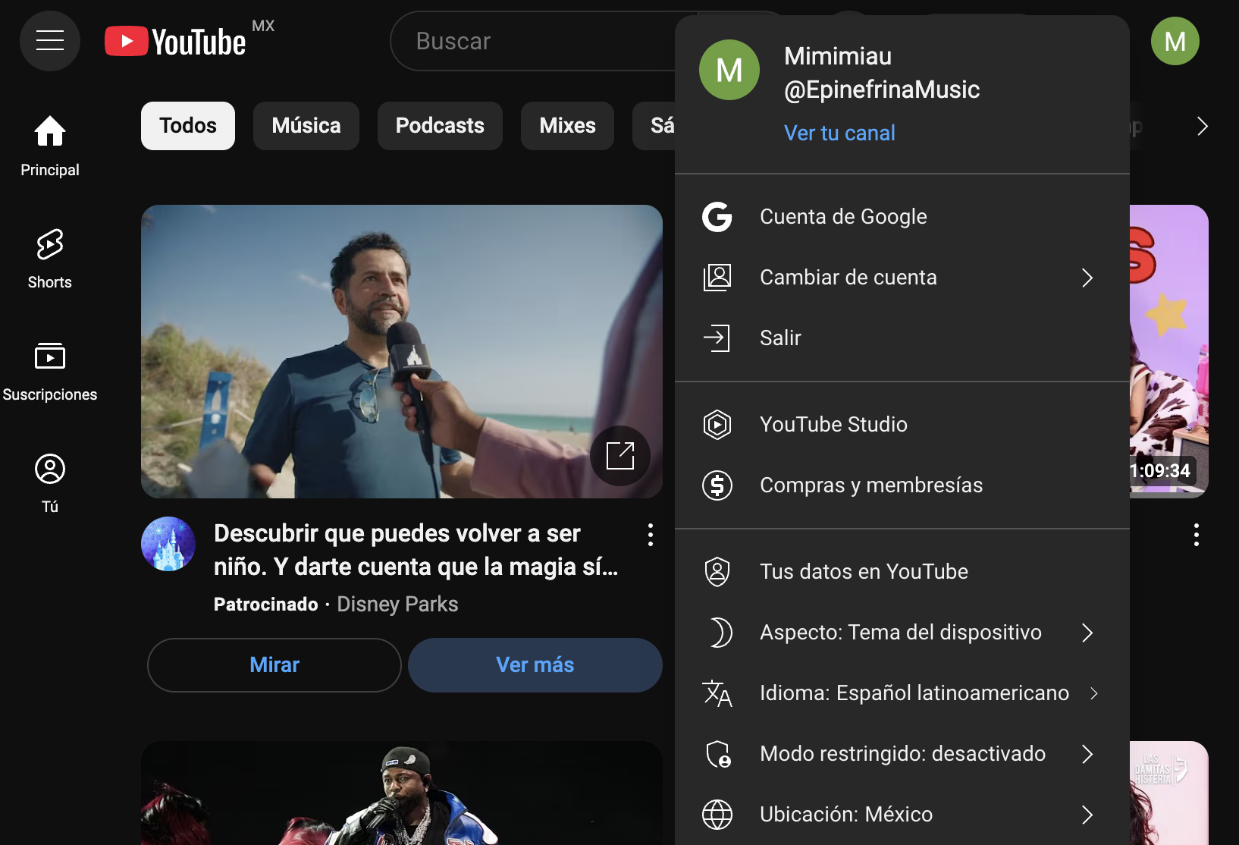The height and width of the screenshot is (845, 1239).
Task: Click the YouTube logo
Action: (x=175, y=42)
